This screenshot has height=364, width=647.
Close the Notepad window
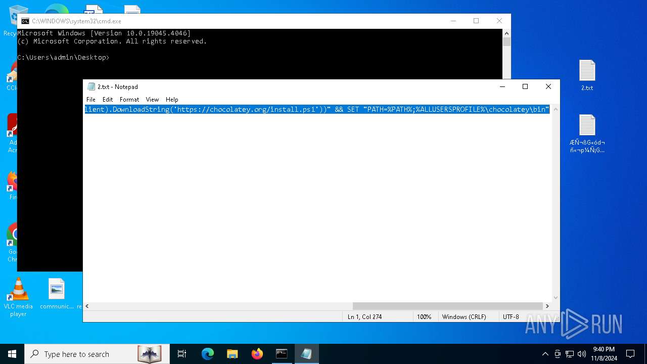pos(548,86)
